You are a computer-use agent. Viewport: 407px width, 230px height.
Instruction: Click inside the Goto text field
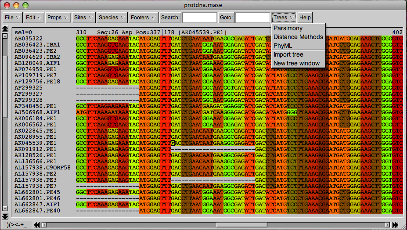(x=253, y=18)
